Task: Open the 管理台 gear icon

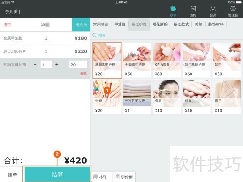Action: click(233, 9)
